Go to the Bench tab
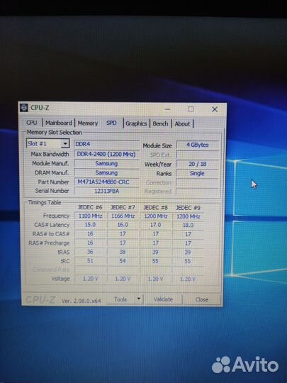 pyautogui.click(x=160, y=124)
